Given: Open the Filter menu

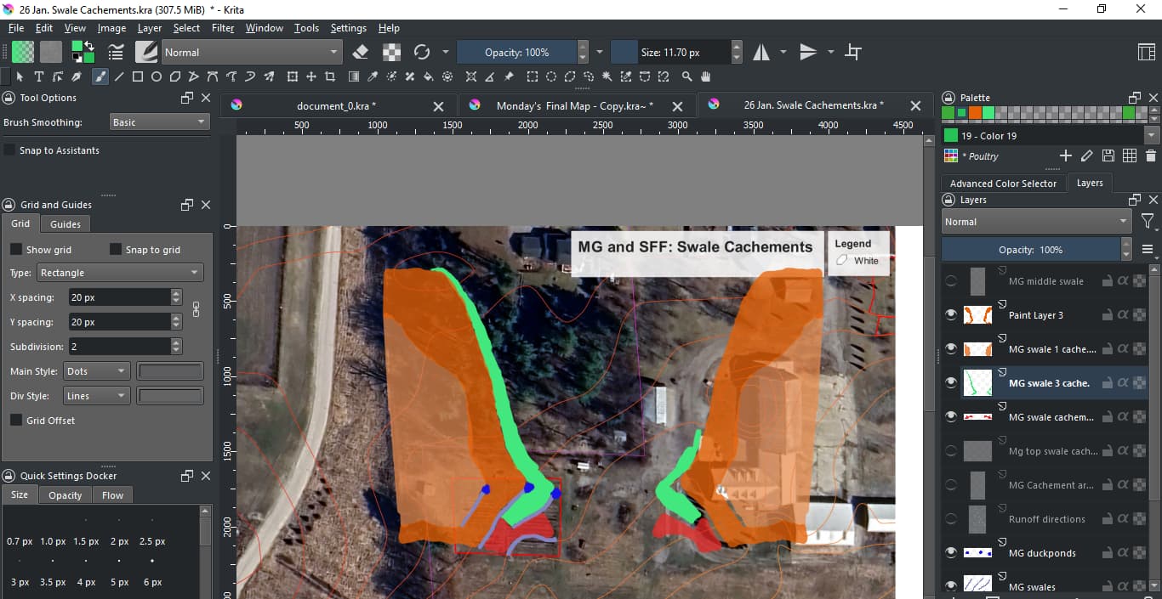Looking at the screenshot, I should pos(223,28).
